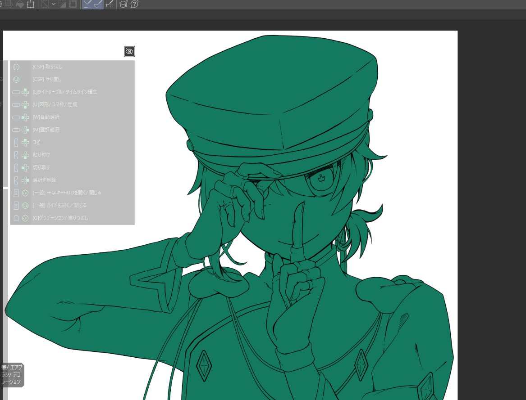Click the D-pad icon in the 'コピー' row
The height and width of the screenshot is (400, 526).
click(x=25, y=142)
